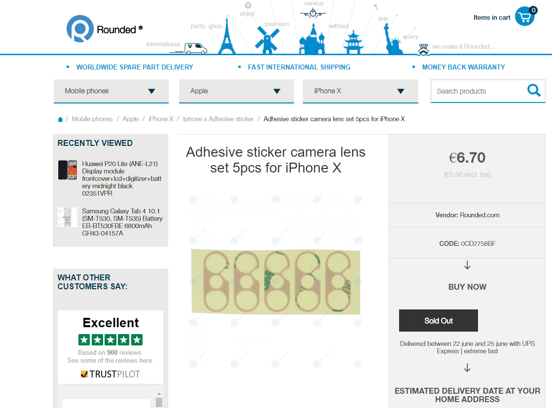This screenshot has height=408, width=552.
Task: Click Fast International Shipping text
Action: pos(299,67)
